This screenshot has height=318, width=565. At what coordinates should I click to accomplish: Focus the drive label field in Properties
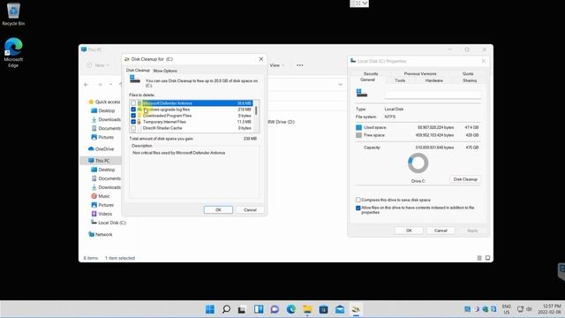[433, 95]
